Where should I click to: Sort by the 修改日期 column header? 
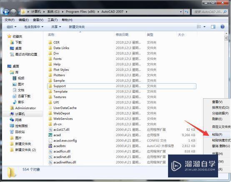[122, 35]
